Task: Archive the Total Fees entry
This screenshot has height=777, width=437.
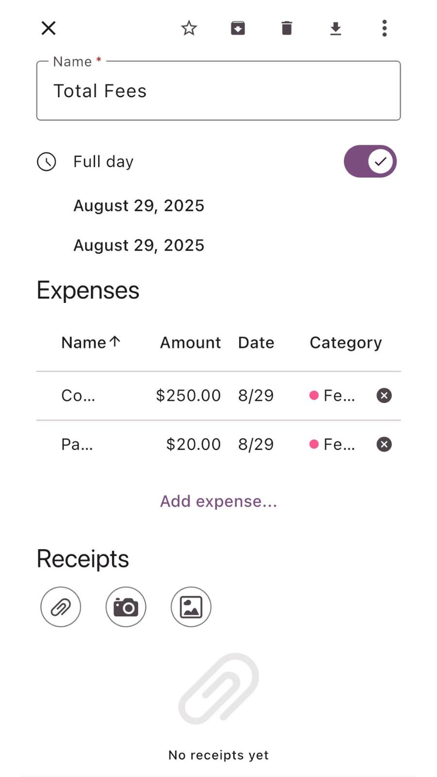Action: click(238, 28)
